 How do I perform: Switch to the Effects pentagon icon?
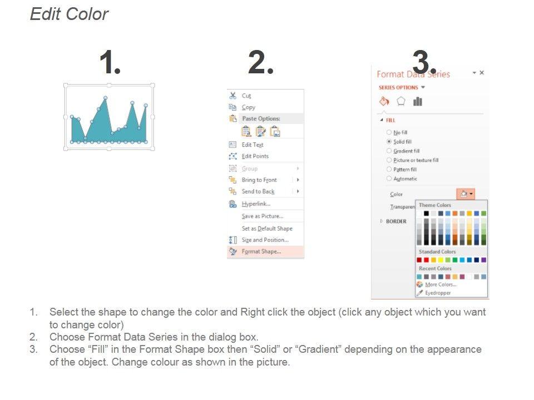401,101
